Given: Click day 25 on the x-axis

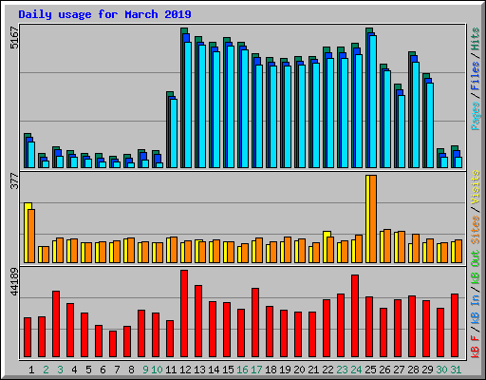Looking at the screenshot, I should [x=370, y=370].
